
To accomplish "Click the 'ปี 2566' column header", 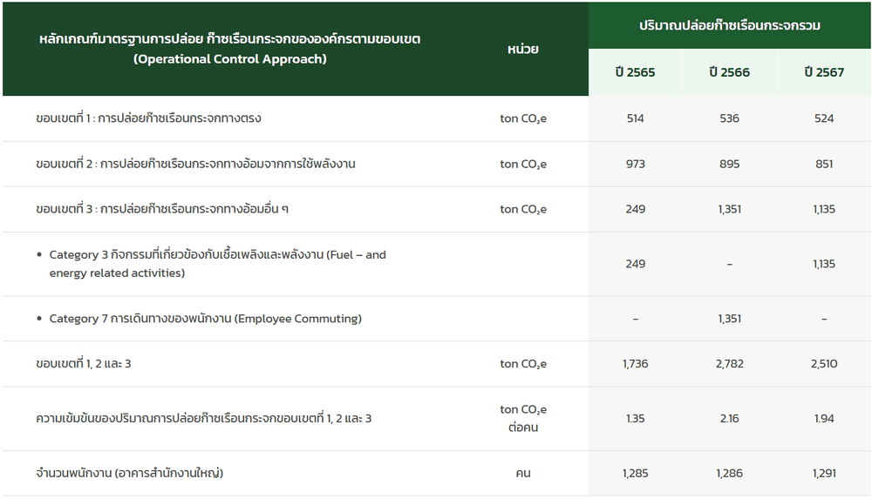I will (x=730, y=72).
